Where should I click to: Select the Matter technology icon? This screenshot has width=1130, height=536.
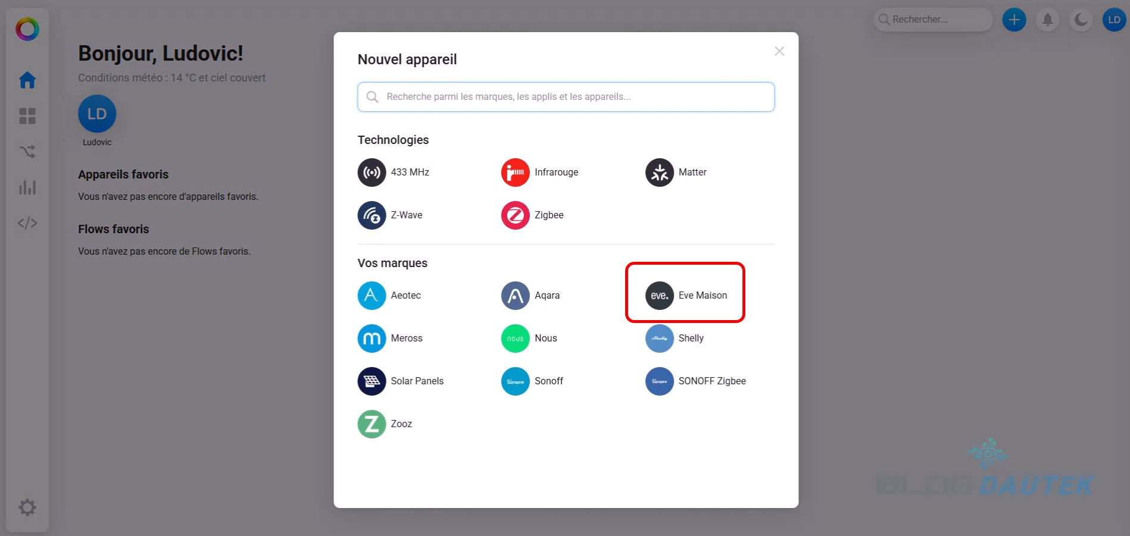point(660,173)
